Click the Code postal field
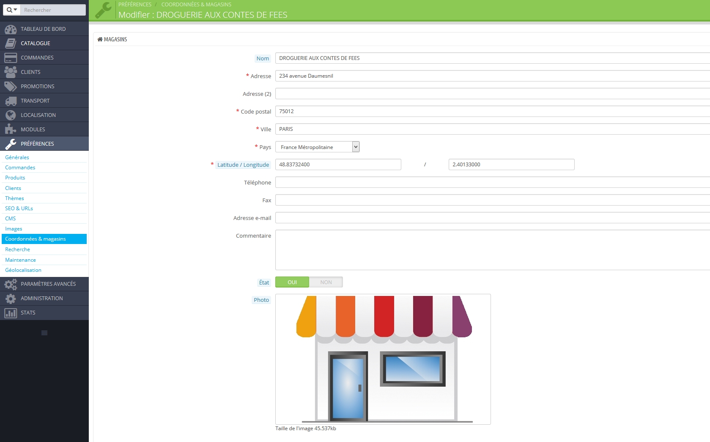Screen dimensions: 710x442 493,111
